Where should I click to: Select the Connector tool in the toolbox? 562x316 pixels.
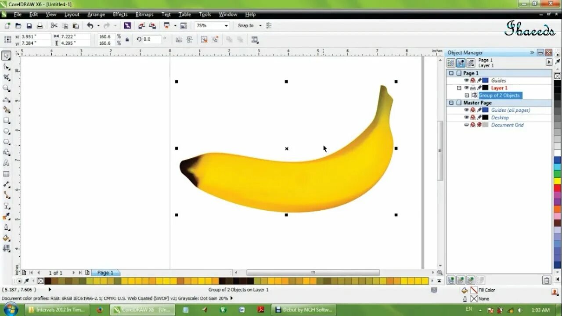[6, 195]
